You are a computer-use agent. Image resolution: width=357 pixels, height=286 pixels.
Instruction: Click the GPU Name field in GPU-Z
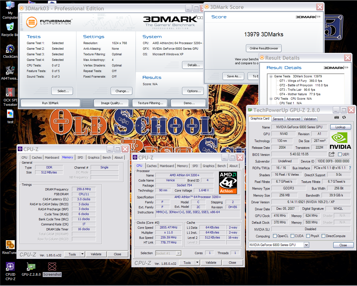pos(299,127)
